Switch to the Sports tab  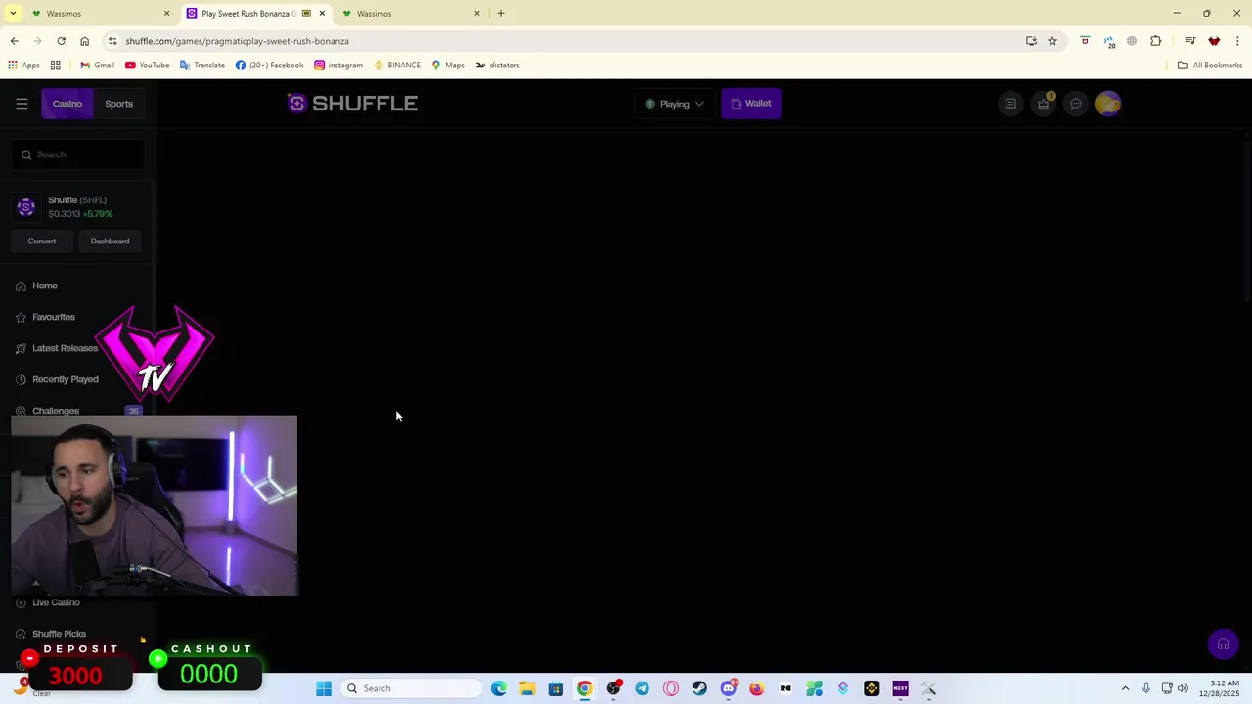tap(119, 104)
